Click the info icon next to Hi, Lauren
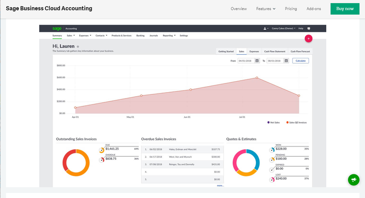The width and height of the screenshot is (365, 198). pos(78,47)
